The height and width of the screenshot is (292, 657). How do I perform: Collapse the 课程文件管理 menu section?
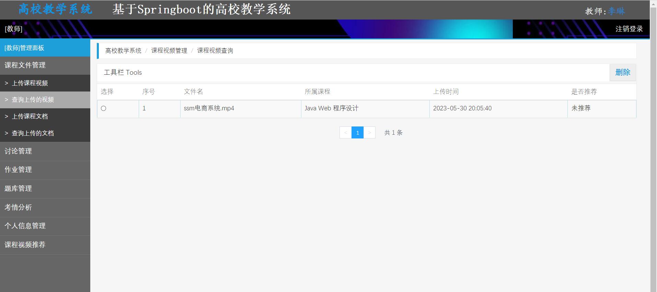45,65
